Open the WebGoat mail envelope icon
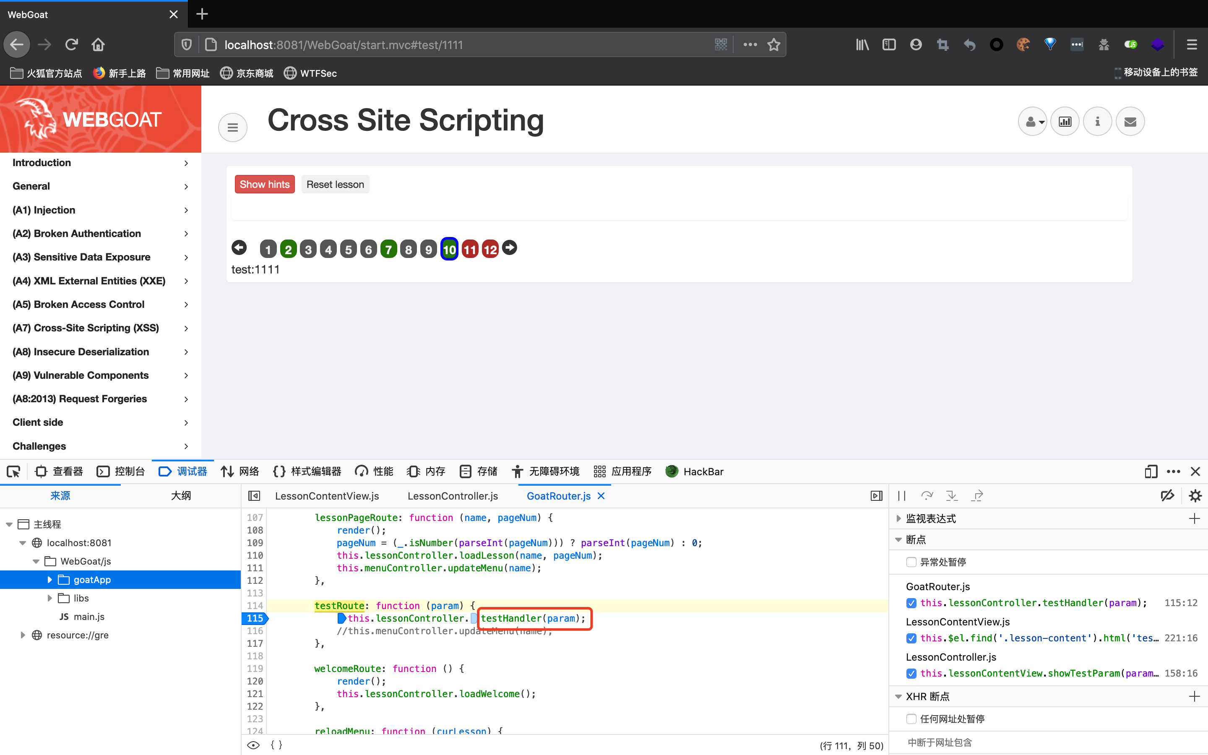 (1130, 121)
